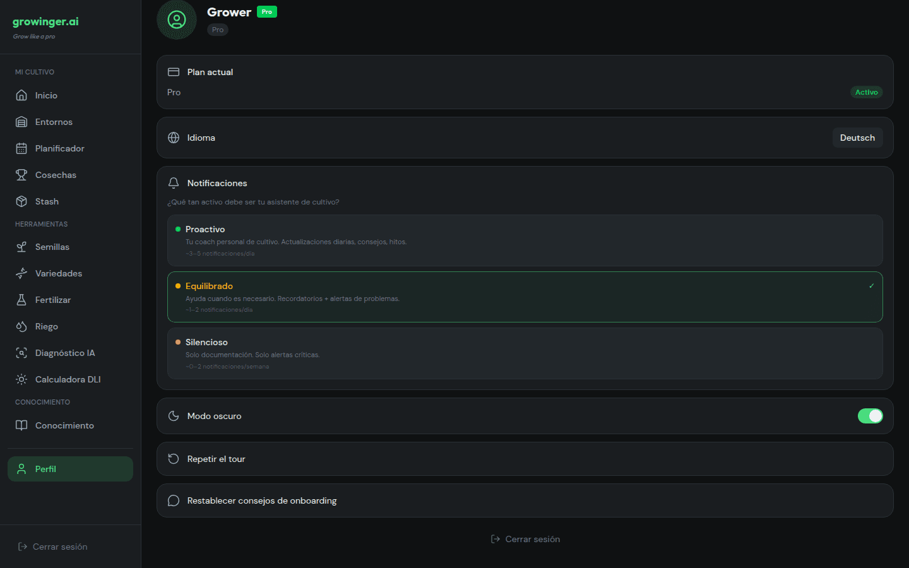
Task: Open Calculadora DLI from the sidebar
Action: pyautogui.click(x=70, y=379)
